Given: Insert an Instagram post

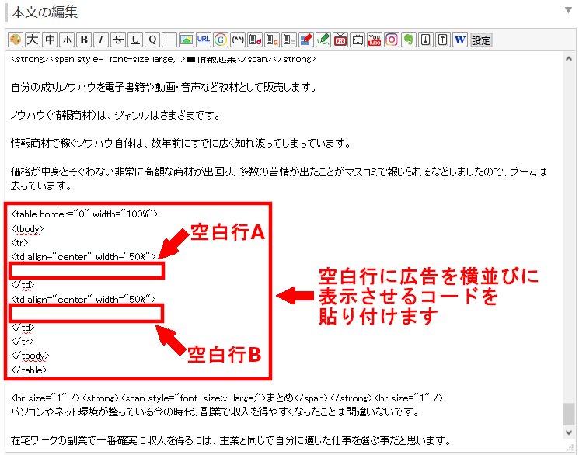Looking at the screenshot, I should click(x=392, y=40).
